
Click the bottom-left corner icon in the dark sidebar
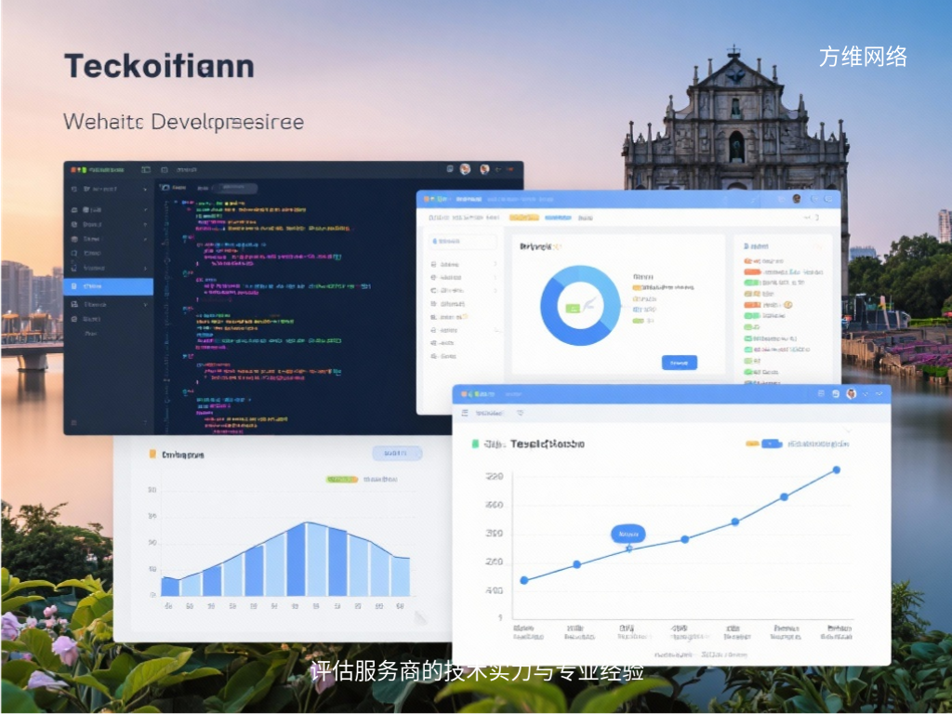tap(73, 423)
